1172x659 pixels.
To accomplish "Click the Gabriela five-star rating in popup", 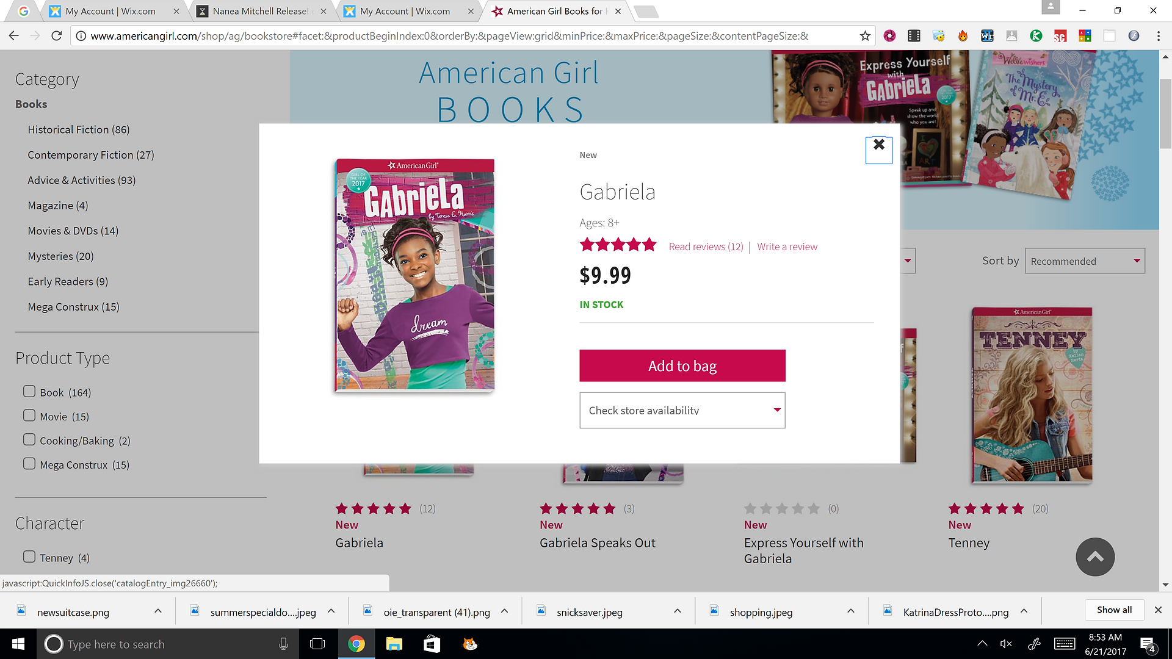I will coord(618,245).
